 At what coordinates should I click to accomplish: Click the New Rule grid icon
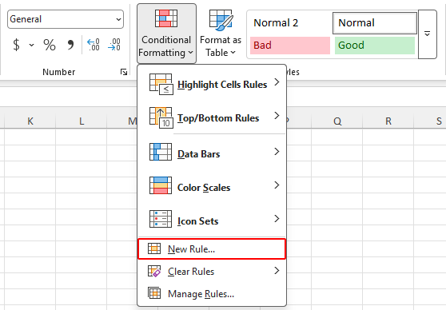point(154,248)
